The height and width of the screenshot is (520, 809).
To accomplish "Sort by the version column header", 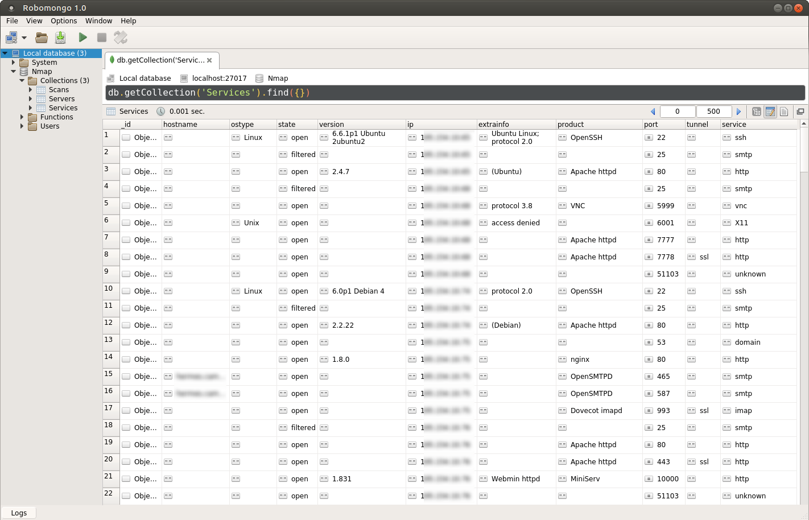I will click(x=362, y=125).
